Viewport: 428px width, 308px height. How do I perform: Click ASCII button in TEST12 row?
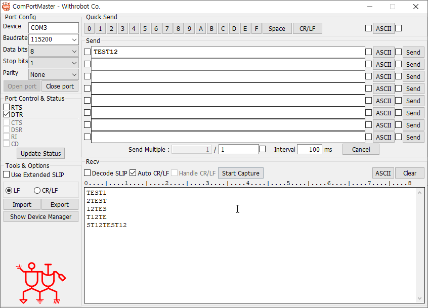pos(383,53)
